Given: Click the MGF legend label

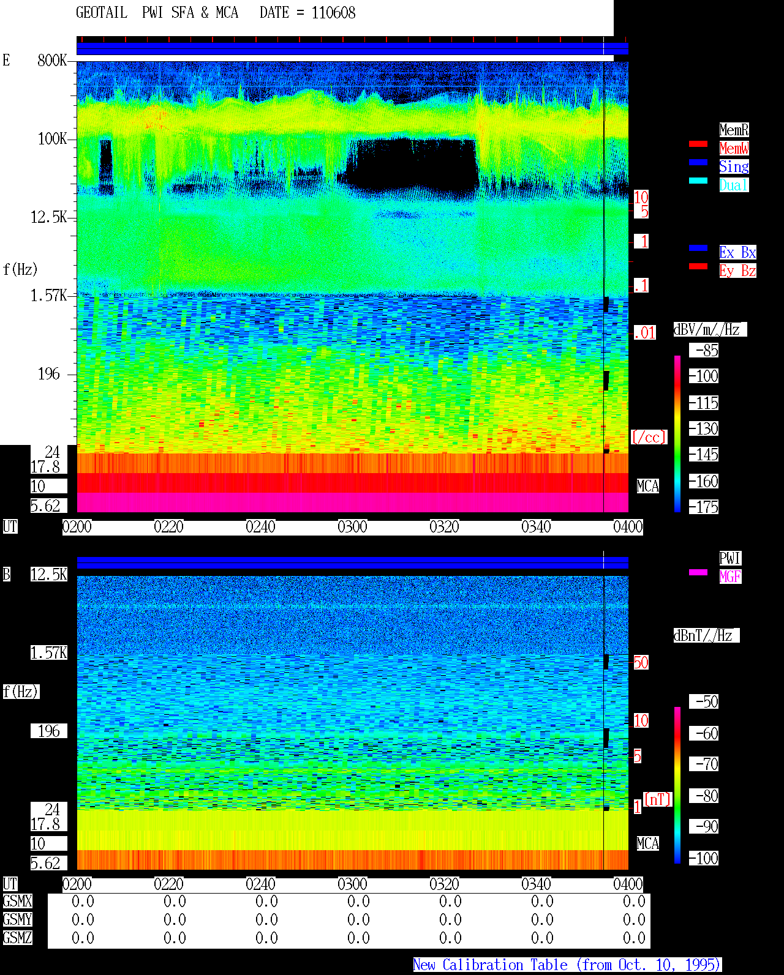Looking at the screenshot, I should tap(730, 577).
